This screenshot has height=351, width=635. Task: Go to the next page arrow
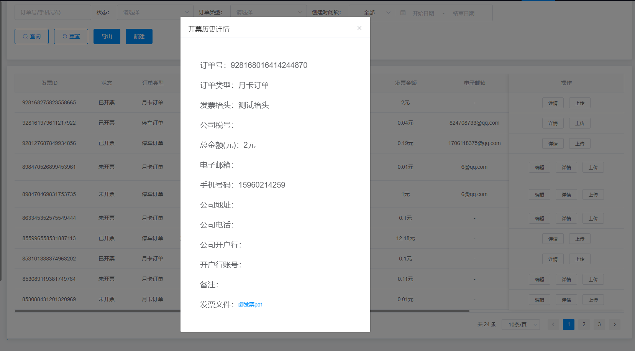click(614, 324)
